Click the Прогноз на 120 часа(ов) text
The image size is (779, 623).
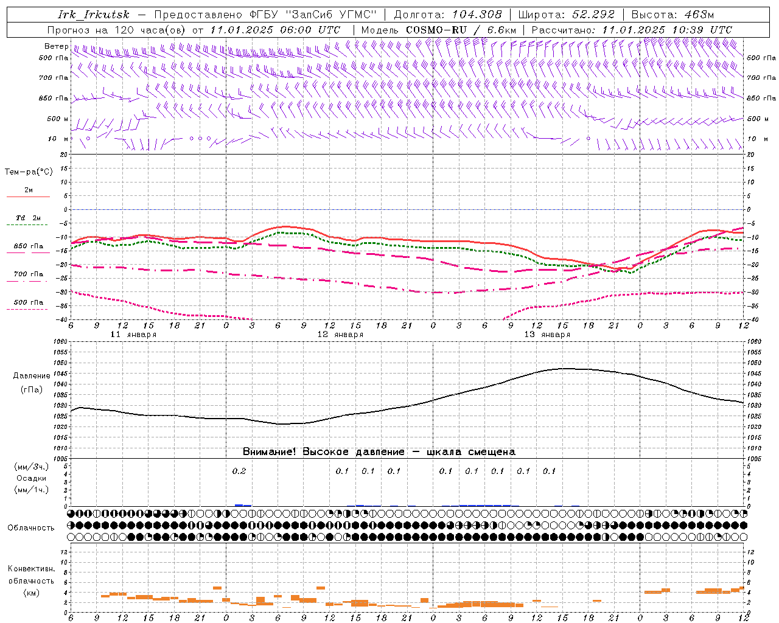tap(117, 30)
